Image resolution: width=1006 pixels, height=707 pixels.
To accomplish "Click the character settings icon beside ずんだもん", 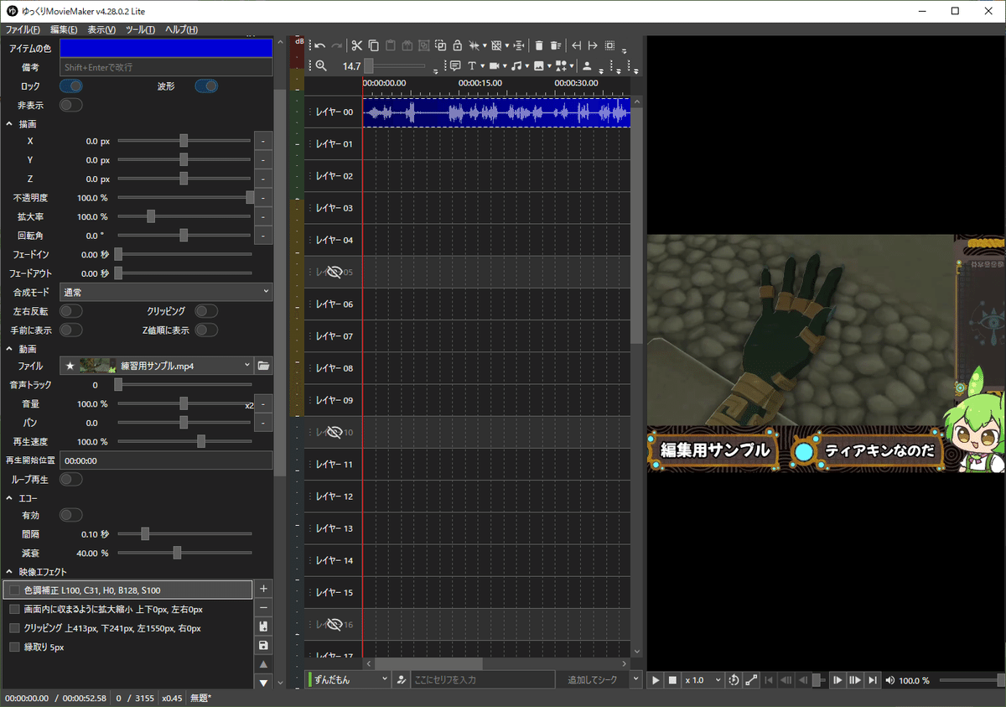I will 402,679.
